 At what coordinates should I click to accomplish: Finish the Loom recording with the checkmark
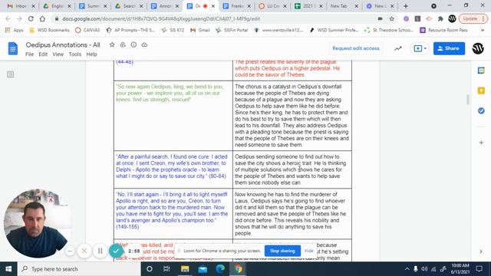[116, 251]
